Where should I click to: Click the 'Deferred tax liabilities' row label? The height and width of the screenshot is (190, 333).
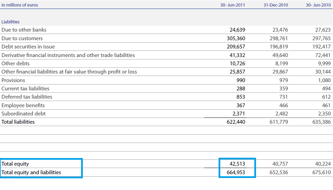point(27,97)
